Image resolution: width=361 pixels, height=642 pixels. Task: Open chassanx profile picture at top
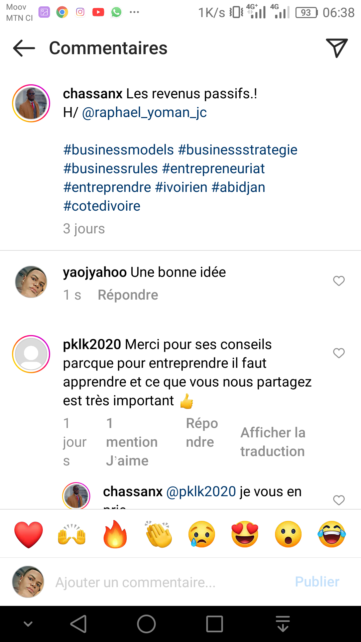click(x=31, y=103)
